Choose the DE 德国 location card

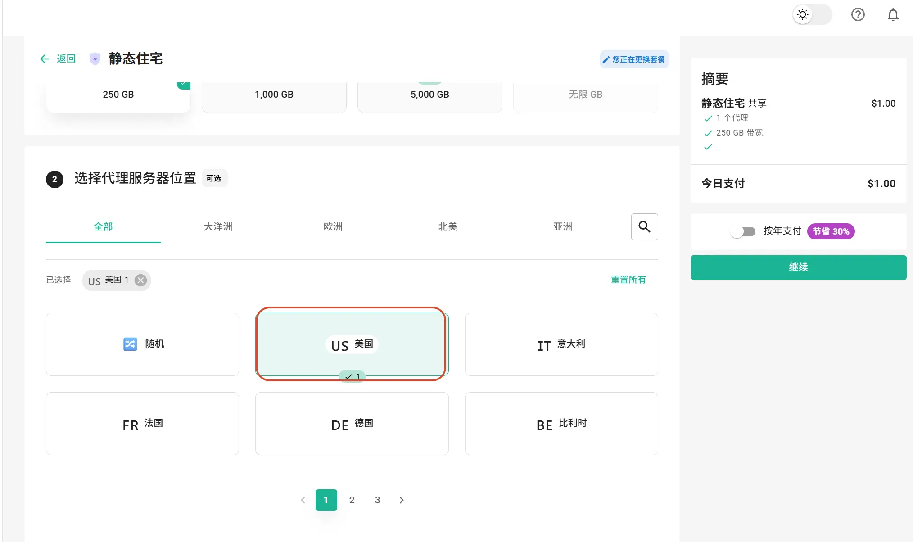click(x=352, y=424)
